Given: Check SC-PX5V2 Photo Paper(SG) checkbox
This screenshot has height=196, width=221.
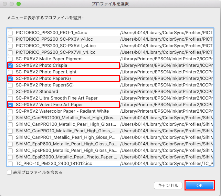Looking at the screenshot, I should coord(10,85).
